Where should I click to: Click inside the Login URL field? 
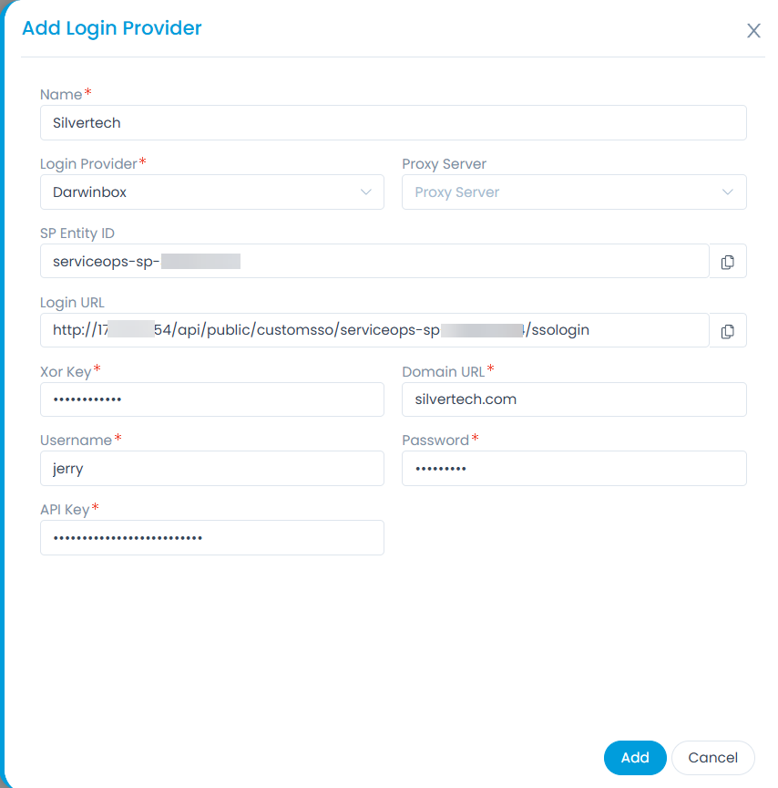pos(374,330)
